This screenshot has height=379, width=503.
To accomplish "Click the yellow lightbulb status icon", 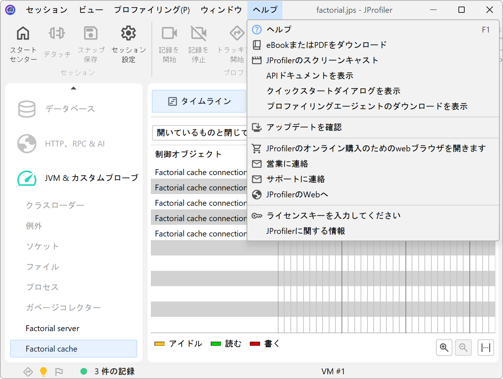I will [x=43, y=371].
